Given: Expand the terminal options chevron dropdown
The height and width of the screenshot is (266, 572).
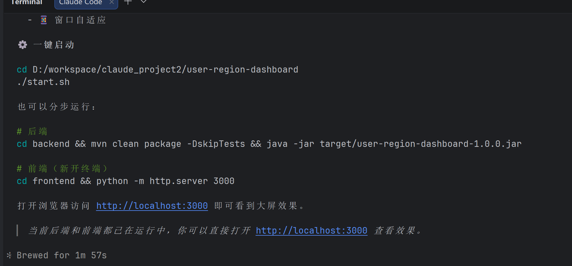Looking at the screenshot, I should [143, 2].
